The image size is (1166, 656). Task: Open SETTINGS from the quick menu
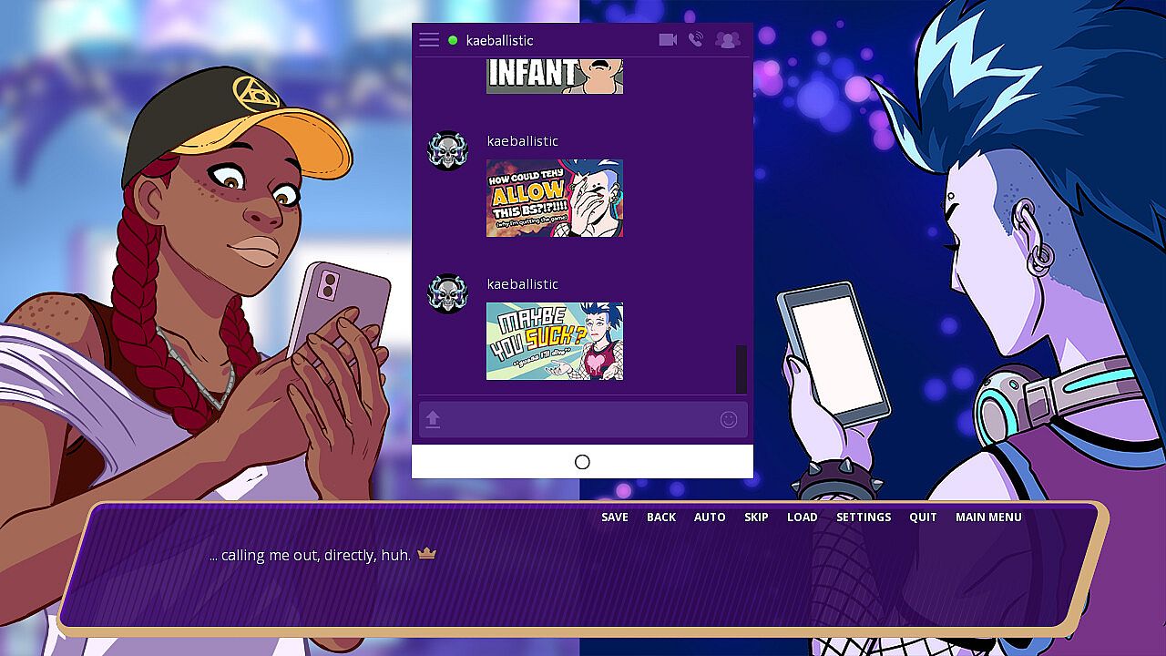click(864, 517)
